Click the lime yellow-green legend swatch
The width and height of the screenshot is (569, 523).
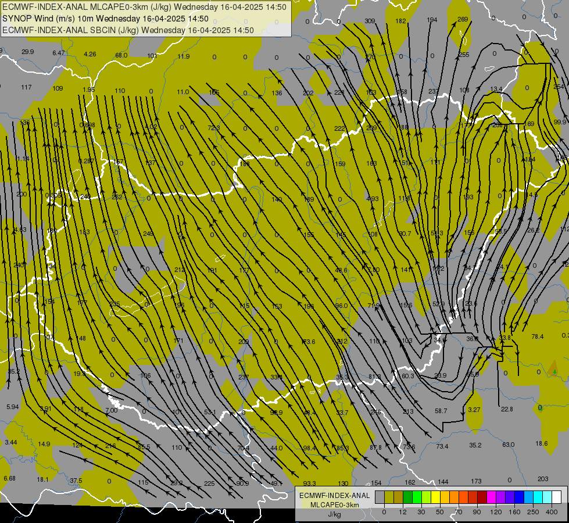427,497
